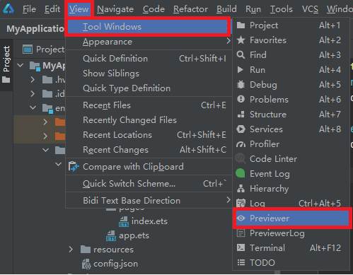Expand Bidi Text Base Direction submenu
Screen dimensions: 353x275
click(149, 201)
